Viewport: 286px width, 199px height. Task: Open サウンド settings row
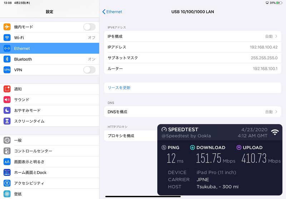(50, 100)
